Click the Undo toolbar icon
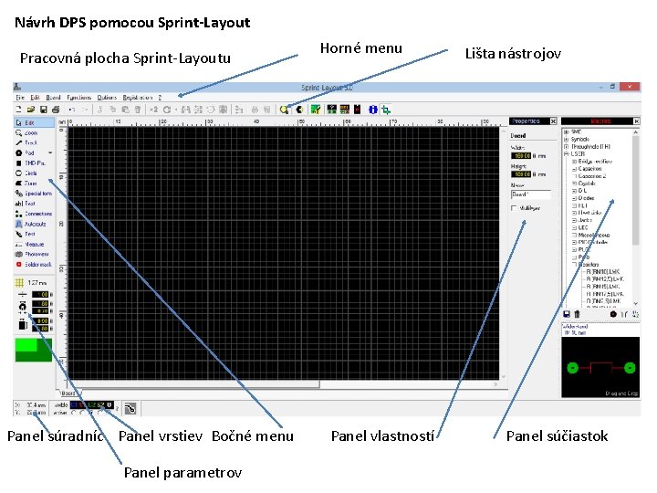This screenshot has height=493, width=657. coord(72,110)
